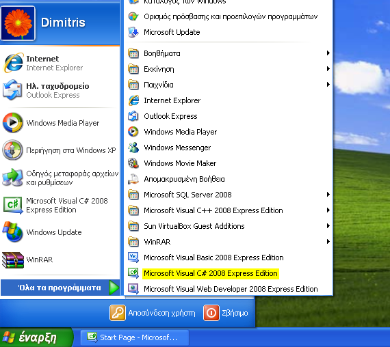Click the highlighted Visual C# 2008 Express icon
The width and height of the screenshot is (390, 347).
[x=133, y=273]
